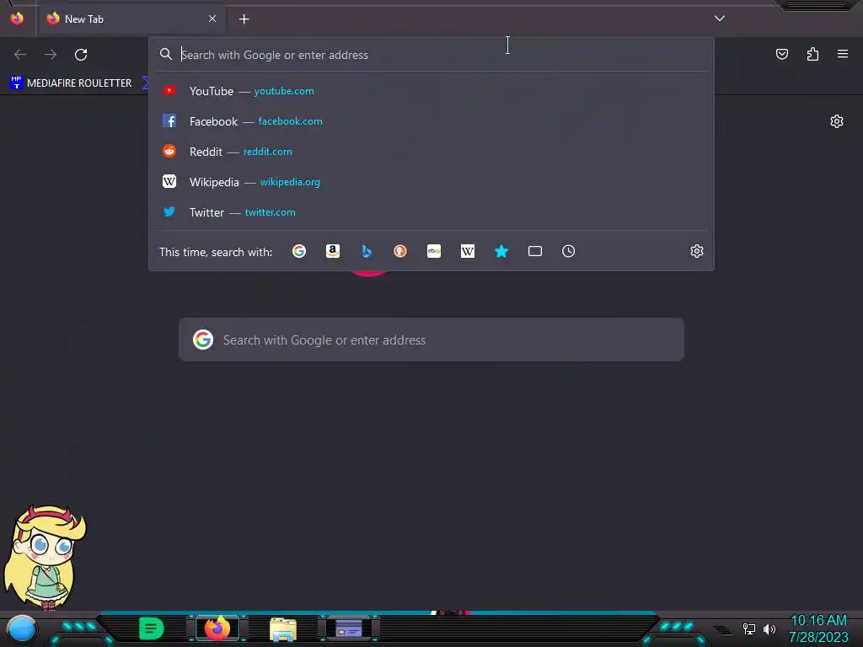Click the Firefox View icon in tab bar

17,19
